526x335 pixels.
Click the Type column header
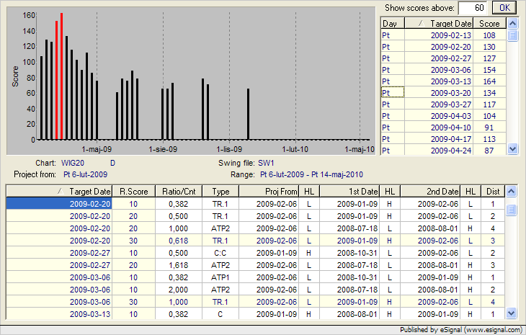[x=221, y=191]
